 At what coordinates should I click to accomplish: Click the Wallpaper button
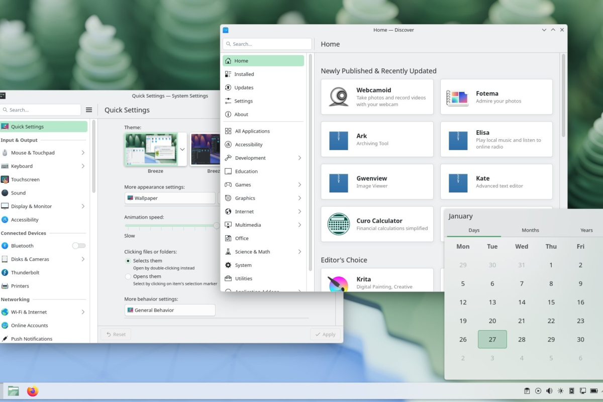(x=170, y=198)
